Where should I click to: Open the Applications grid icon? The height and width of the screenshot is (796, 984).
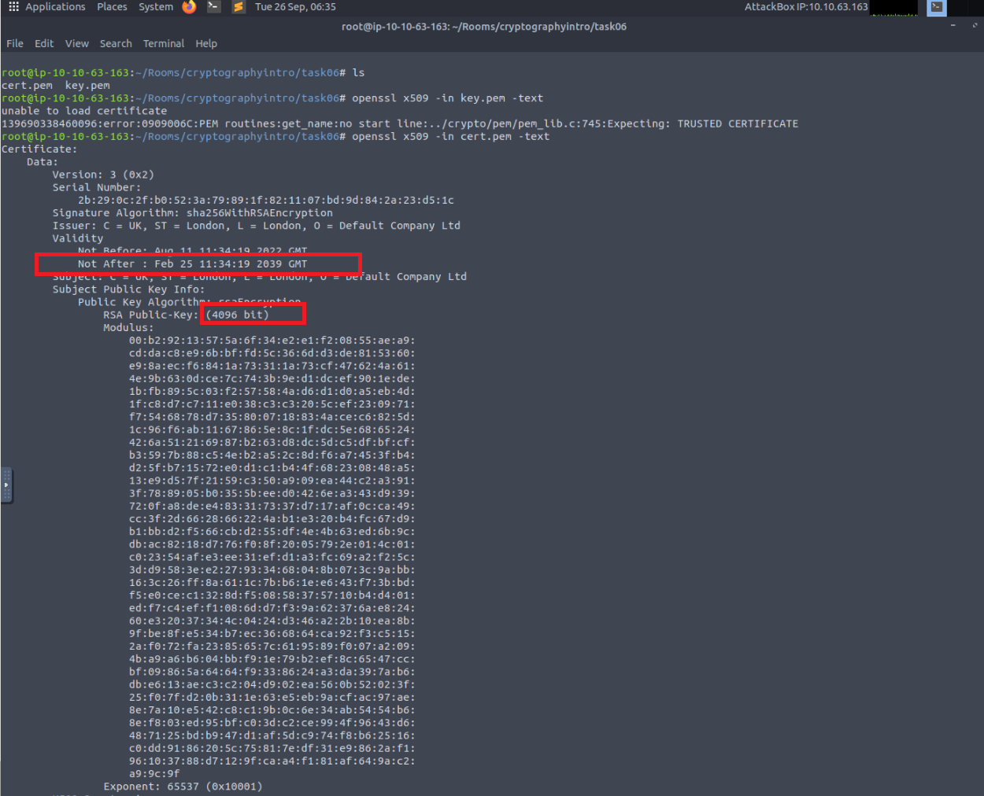(13, 6)
